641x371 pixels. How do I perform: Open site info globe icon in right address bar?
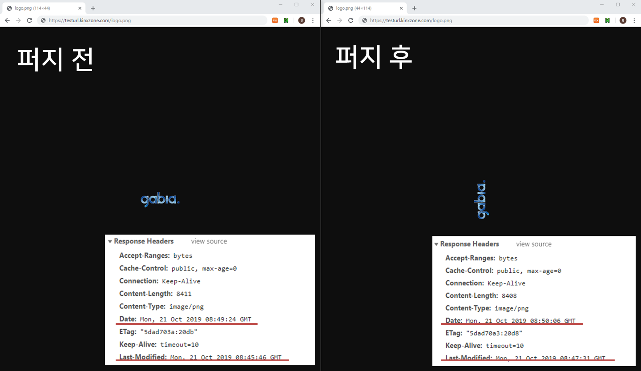pos(364,20)
